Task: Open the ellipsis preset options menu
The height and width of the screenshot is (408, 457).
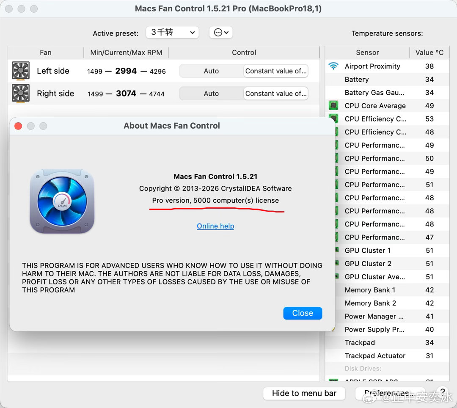Action: (x=221, y=32)
